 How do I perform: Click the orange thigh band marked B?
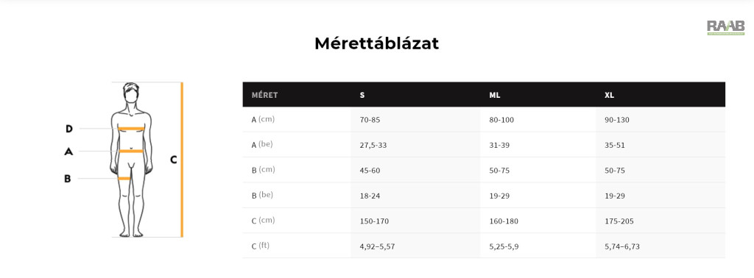point(124,179)
